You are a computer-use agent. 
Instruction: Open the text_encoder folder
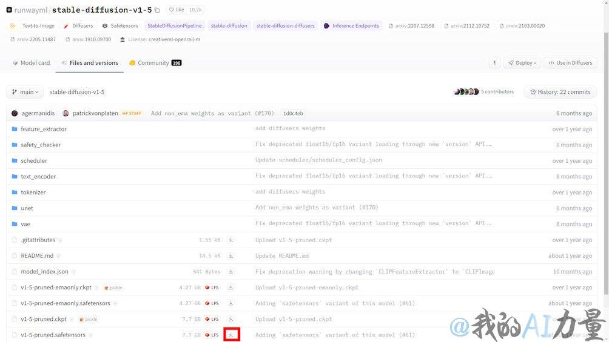(38, 176)
